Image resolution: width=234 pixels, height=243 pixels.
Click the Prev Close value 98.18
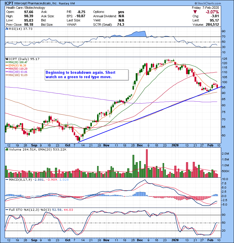point(28,25)
